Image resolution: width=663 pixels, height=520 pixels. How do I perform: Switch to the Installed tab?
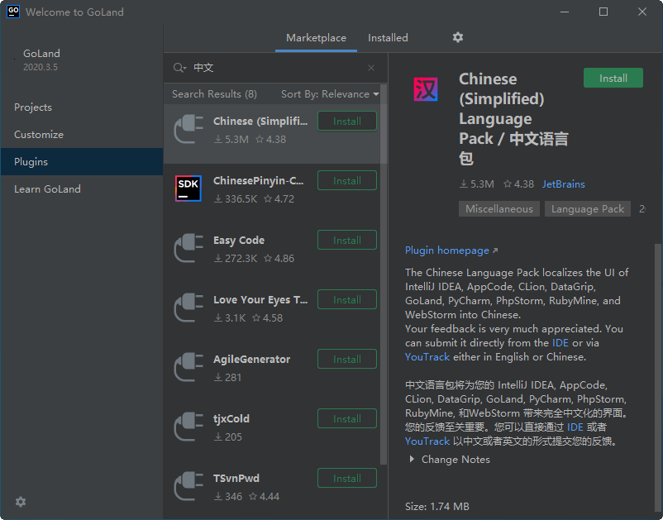click(388, 38)
